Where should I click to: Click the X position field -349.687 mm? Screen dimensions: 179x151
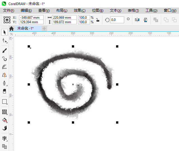click(x=31, y=18)
